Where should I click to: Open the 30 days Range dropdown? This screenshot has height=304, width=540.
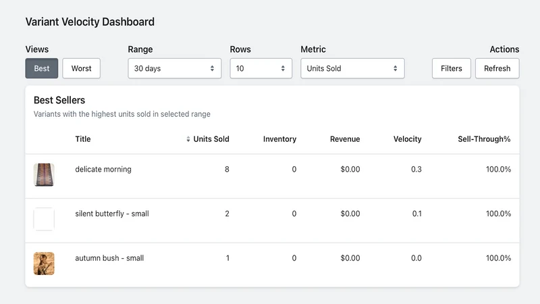(x=175, y=68)
